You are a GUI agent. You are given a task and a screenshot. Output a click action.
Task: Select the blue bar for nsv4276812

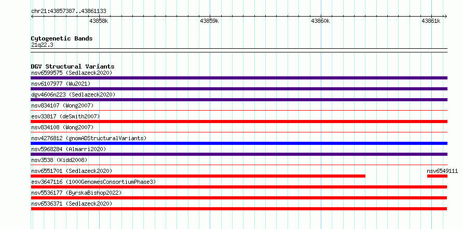click(239, 143)
